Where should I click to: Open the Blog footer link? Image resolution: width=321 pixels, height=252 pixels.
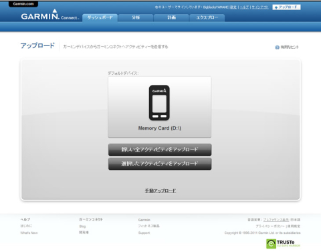[x=82, y=227]
